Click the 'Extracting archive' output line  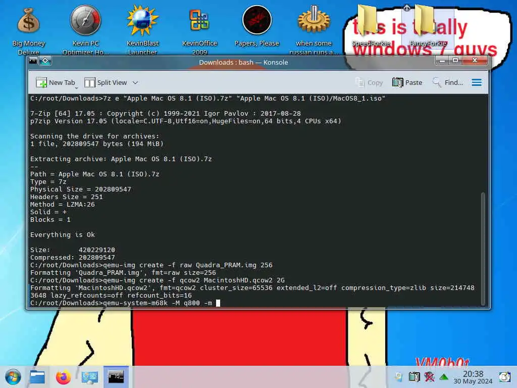(x=121, y=159)
